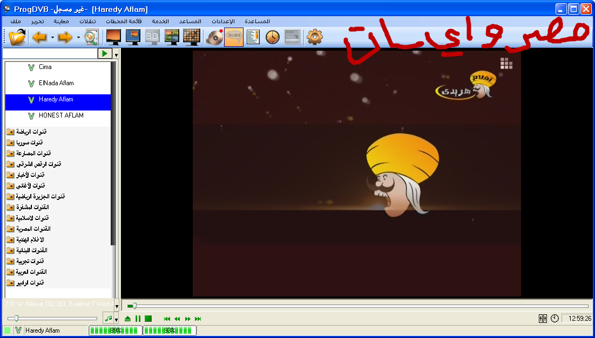This screenshot has height=338, width=595.
Task: Open the ملف menu
Action: 16,22
